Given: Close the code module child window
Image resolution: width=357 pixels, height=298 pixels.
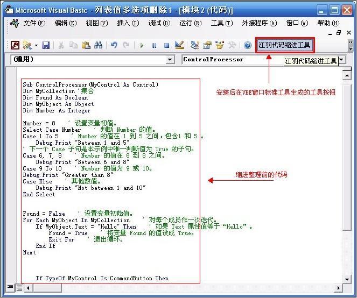Looking at the screenshot, I should pos(348,33).
